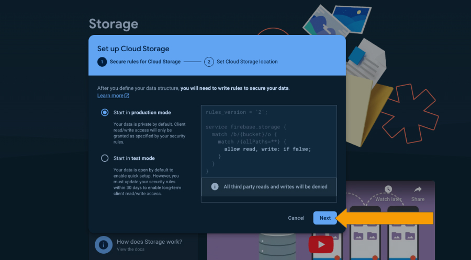Image resolution: width=471 pixels, height=260 pixels.
Task: Click 'allow read, write: if false;' rule line
Action: (x=267, y=149)
